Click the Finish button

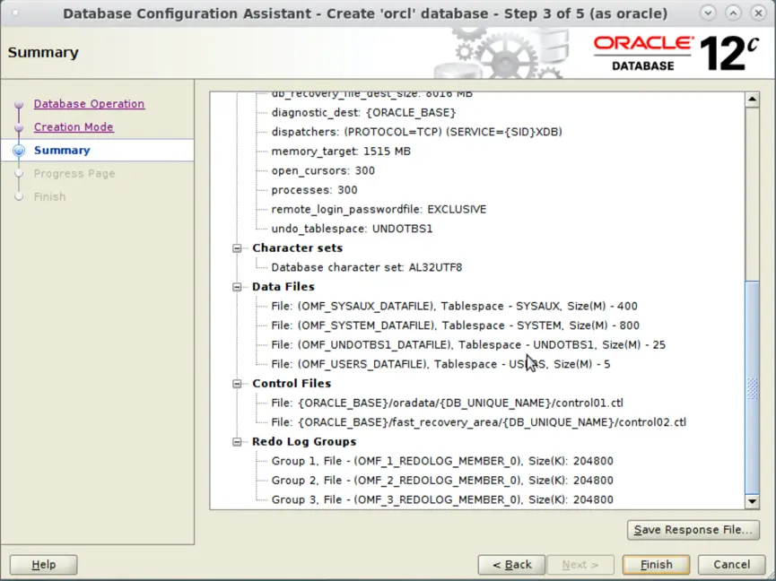tap(656, 565)
